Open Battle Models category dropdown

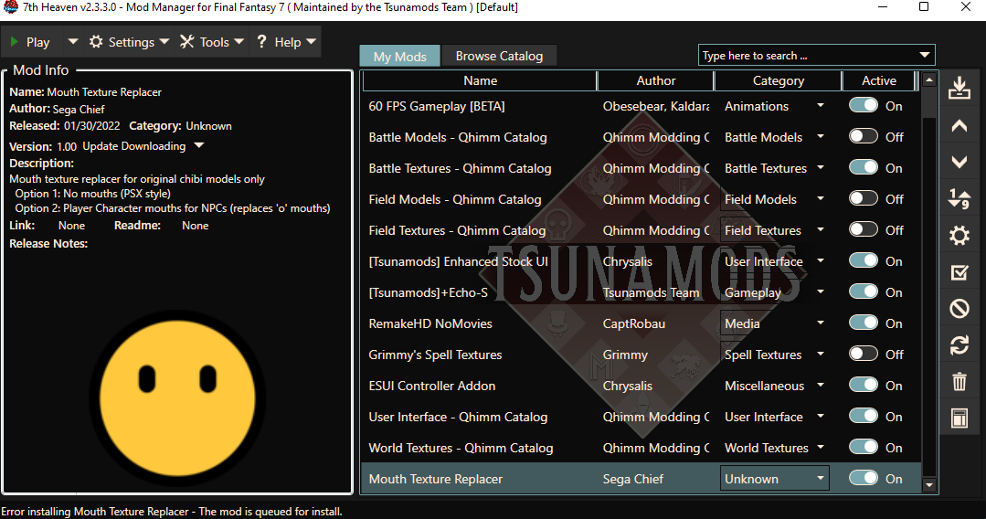(820, 136)
